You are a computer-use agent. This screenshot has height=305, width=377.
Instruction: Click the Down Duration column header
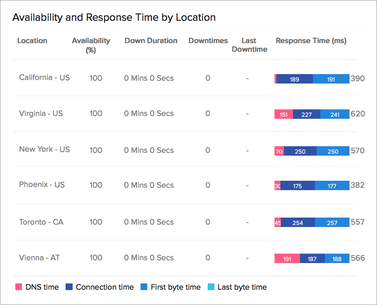[x=151, y=41]
